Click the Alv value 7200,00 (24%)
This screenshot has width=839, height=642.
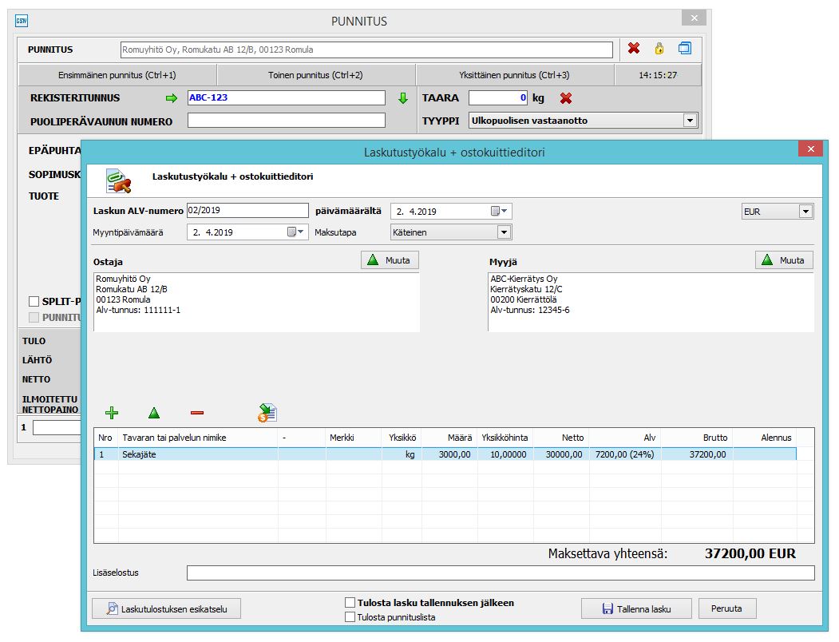click(624, 454)
